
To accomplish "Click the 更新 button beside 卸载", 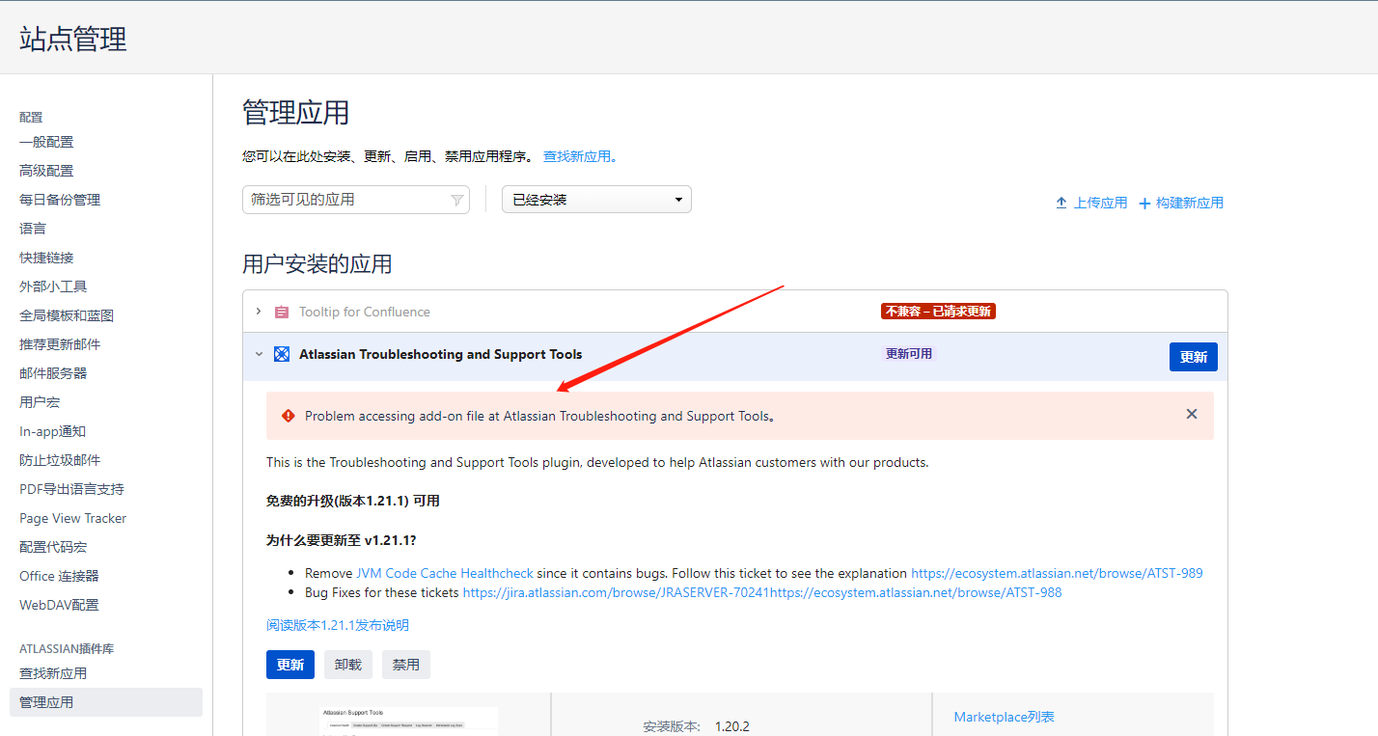I will click(290, 665).
